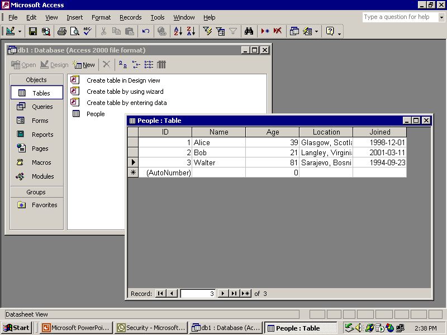This screenshot has width=447, height=335.
Task: Open the Format menu
Action: (x=101, y=17)
